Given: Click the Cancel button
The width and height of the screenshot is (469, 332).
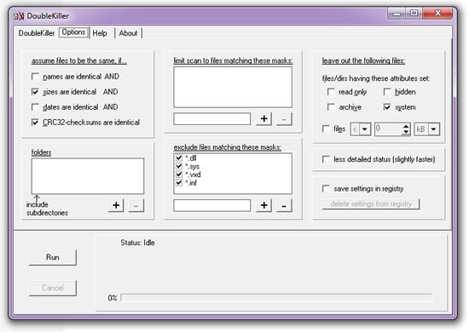Looking at the screenshot, I should pos(53,288).
